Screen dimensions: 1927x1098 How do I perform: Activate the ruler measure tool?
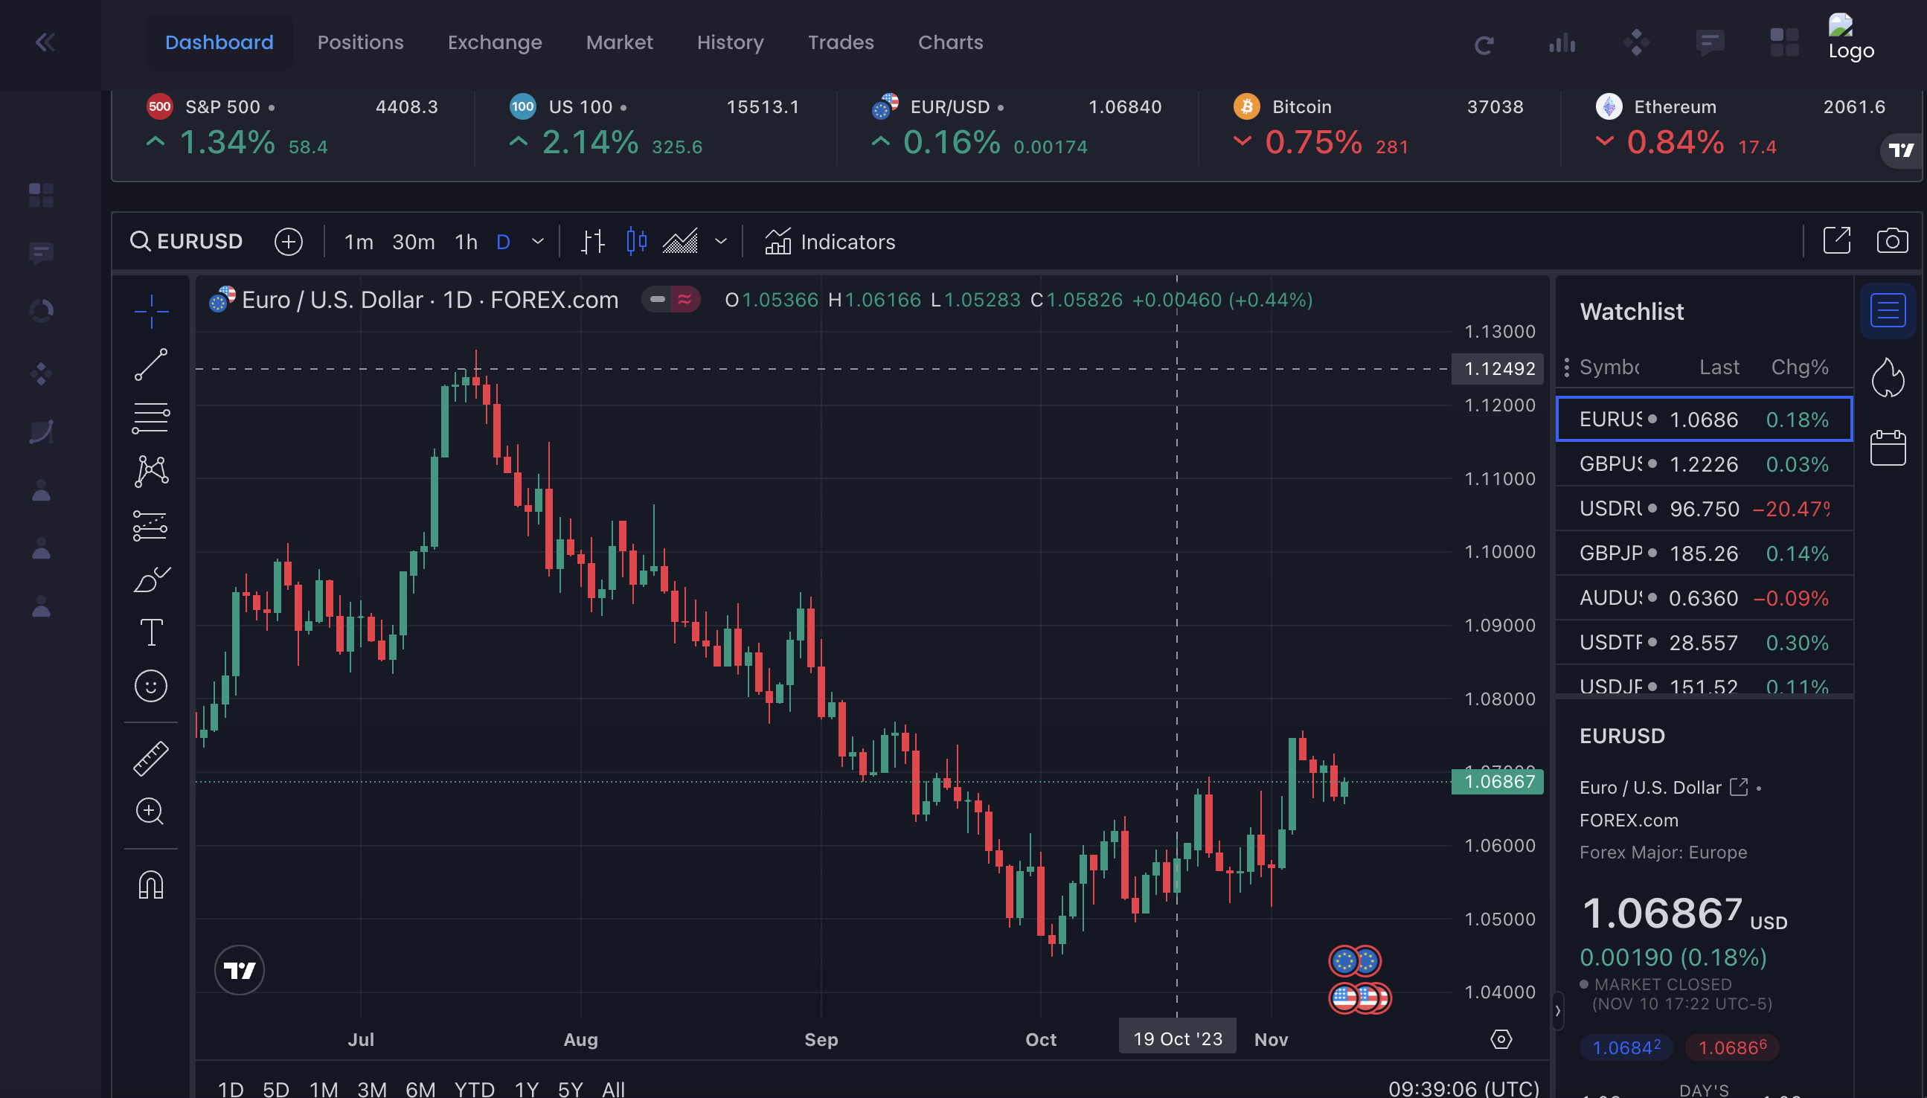pyautogui.click(x=151, y=759)
